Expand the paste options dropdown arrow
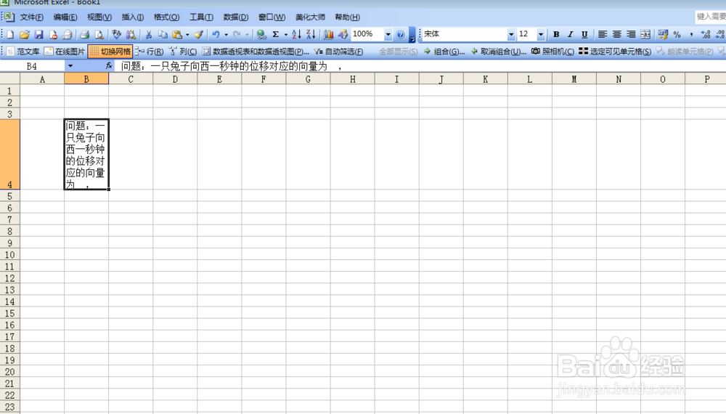This screenshot has height=414, width=726. pos(187,34)
